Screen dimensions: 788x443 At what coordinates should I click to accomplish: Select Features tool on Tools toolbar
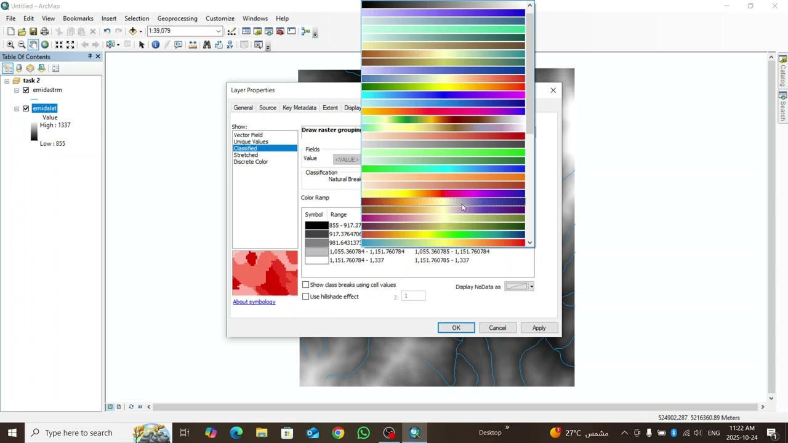tap(110, 45)
